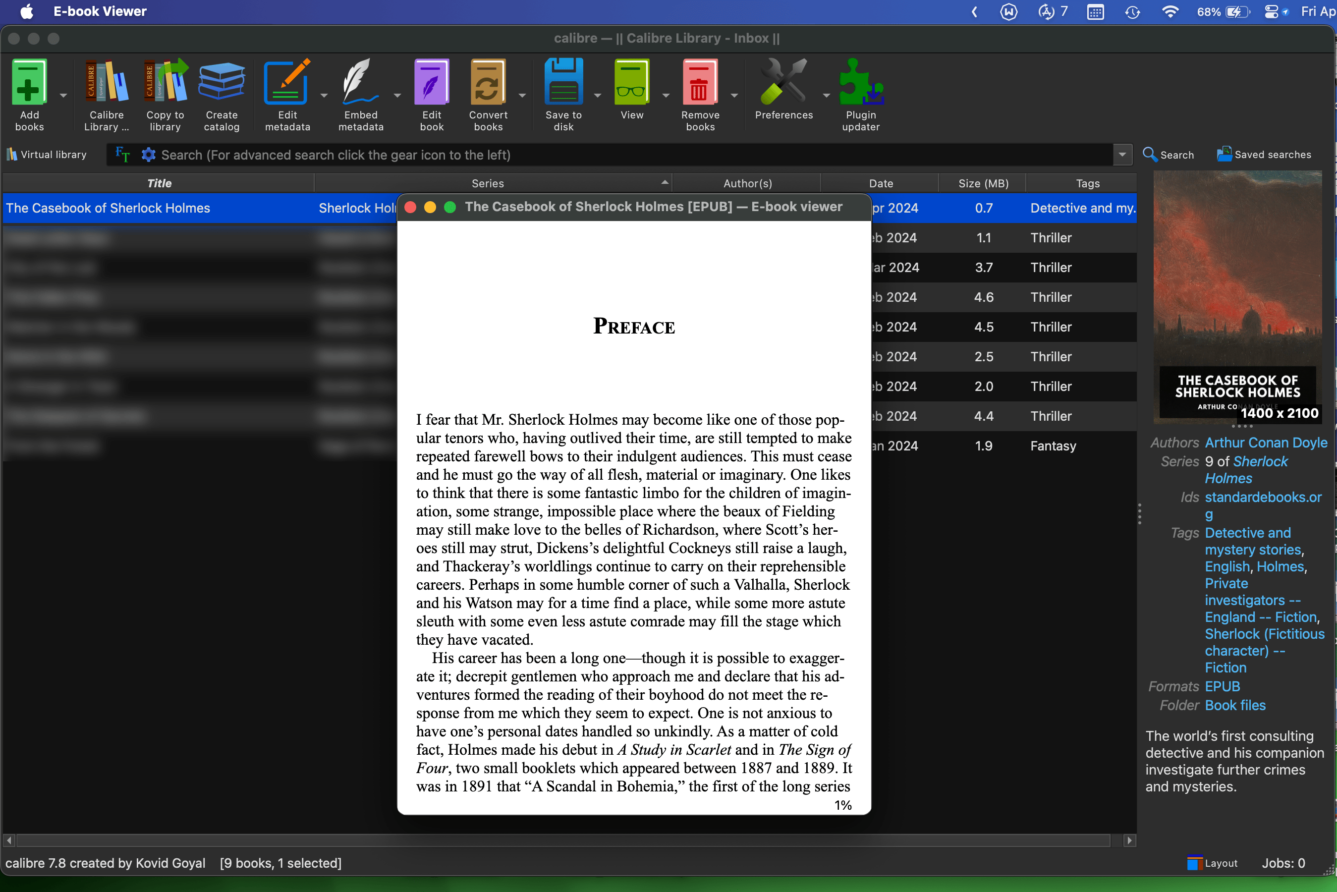Sort by the Size (MB) column header
Screen dimensions: 1337x892
point(983,183)
